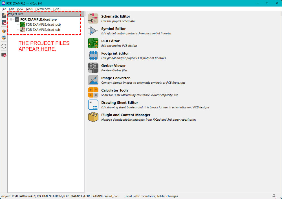The image size is (282, 199).
Task: Refresh the project tree
Action: coord(4,46)
